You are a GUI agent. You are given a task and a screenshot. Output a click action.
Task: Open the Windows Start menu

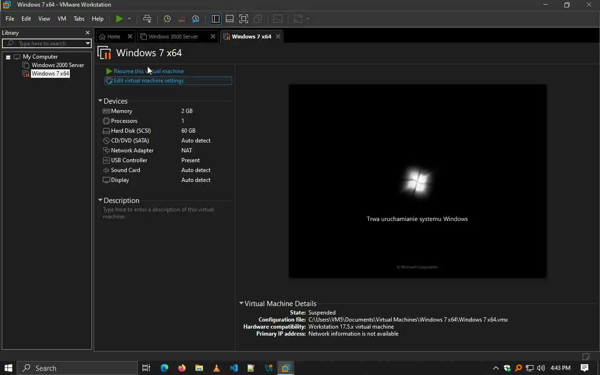[x=8, y=368]
